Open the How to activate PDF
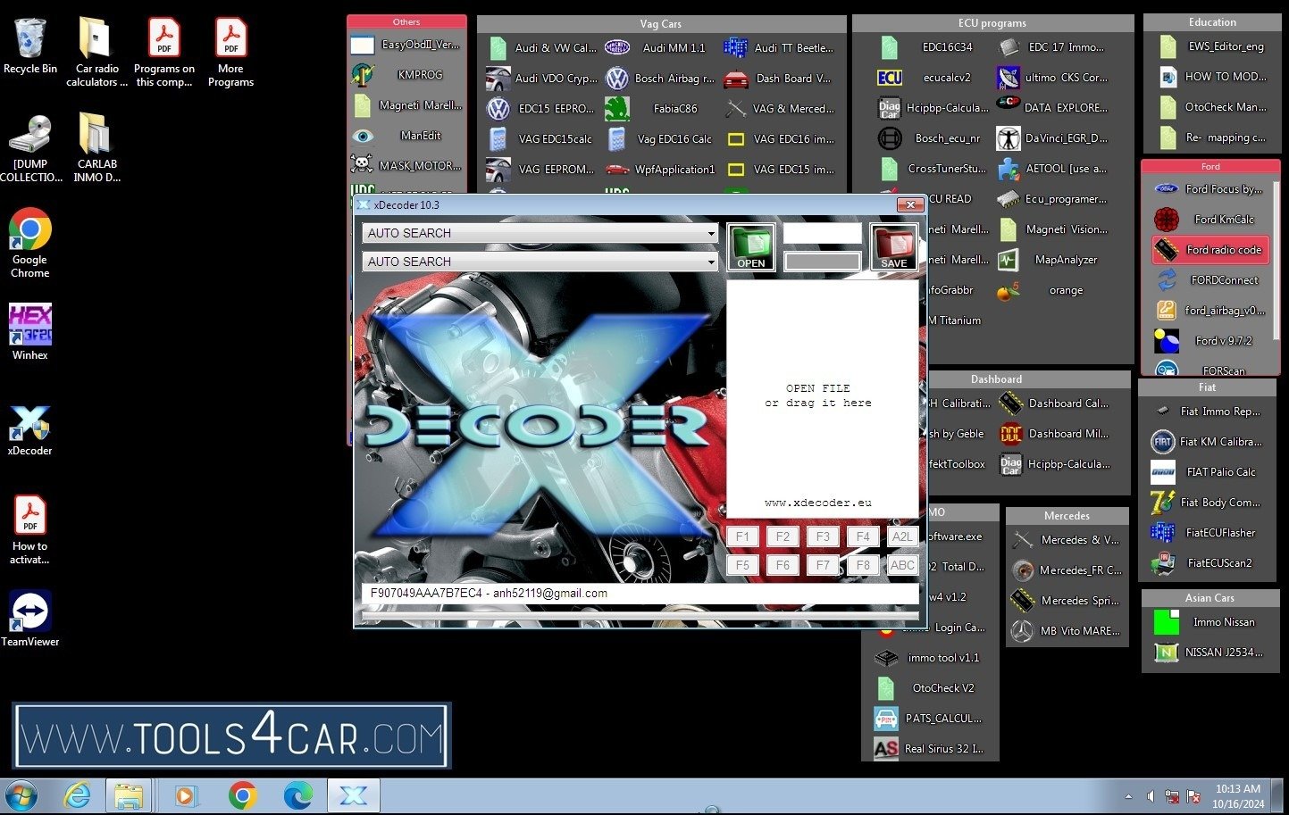1289x815 pixels. 29,530
